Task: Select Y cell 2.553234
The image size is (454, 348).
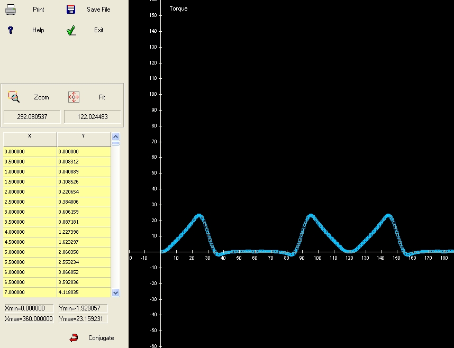Action: click(84, 262)
